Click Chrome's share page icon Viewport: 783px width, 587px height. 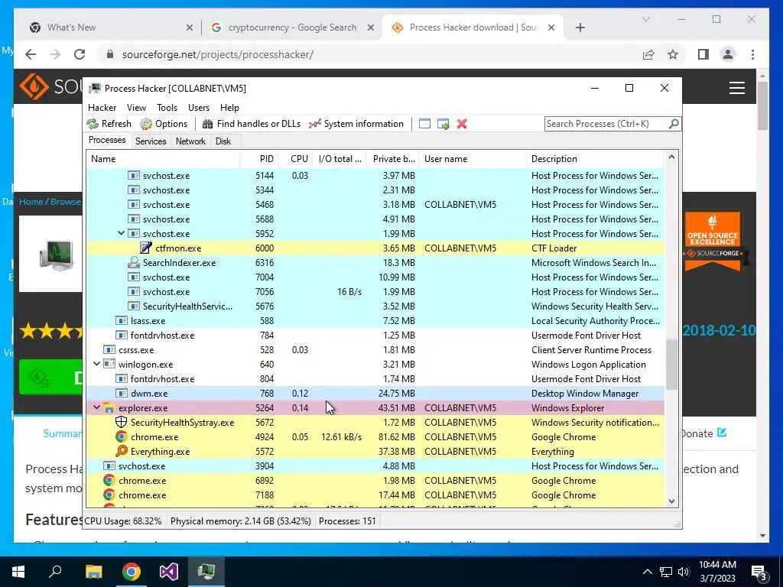pyautogui.click(x=648, y=54)
